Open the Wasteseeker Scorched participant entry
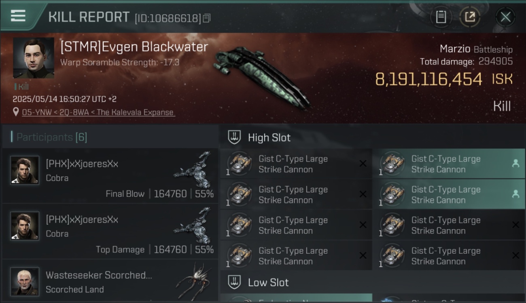The height and width of the screenshot is (303, 526). [x=110, y=281]
